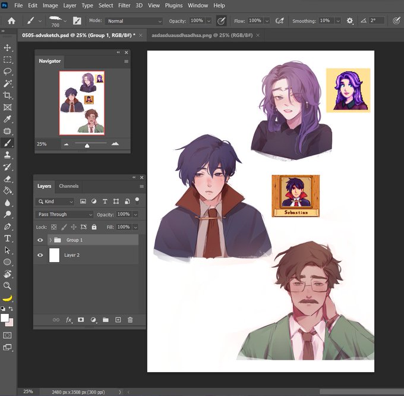Open the layer Kind filter dropdown

pyautogui.click(x=55, y=202)
